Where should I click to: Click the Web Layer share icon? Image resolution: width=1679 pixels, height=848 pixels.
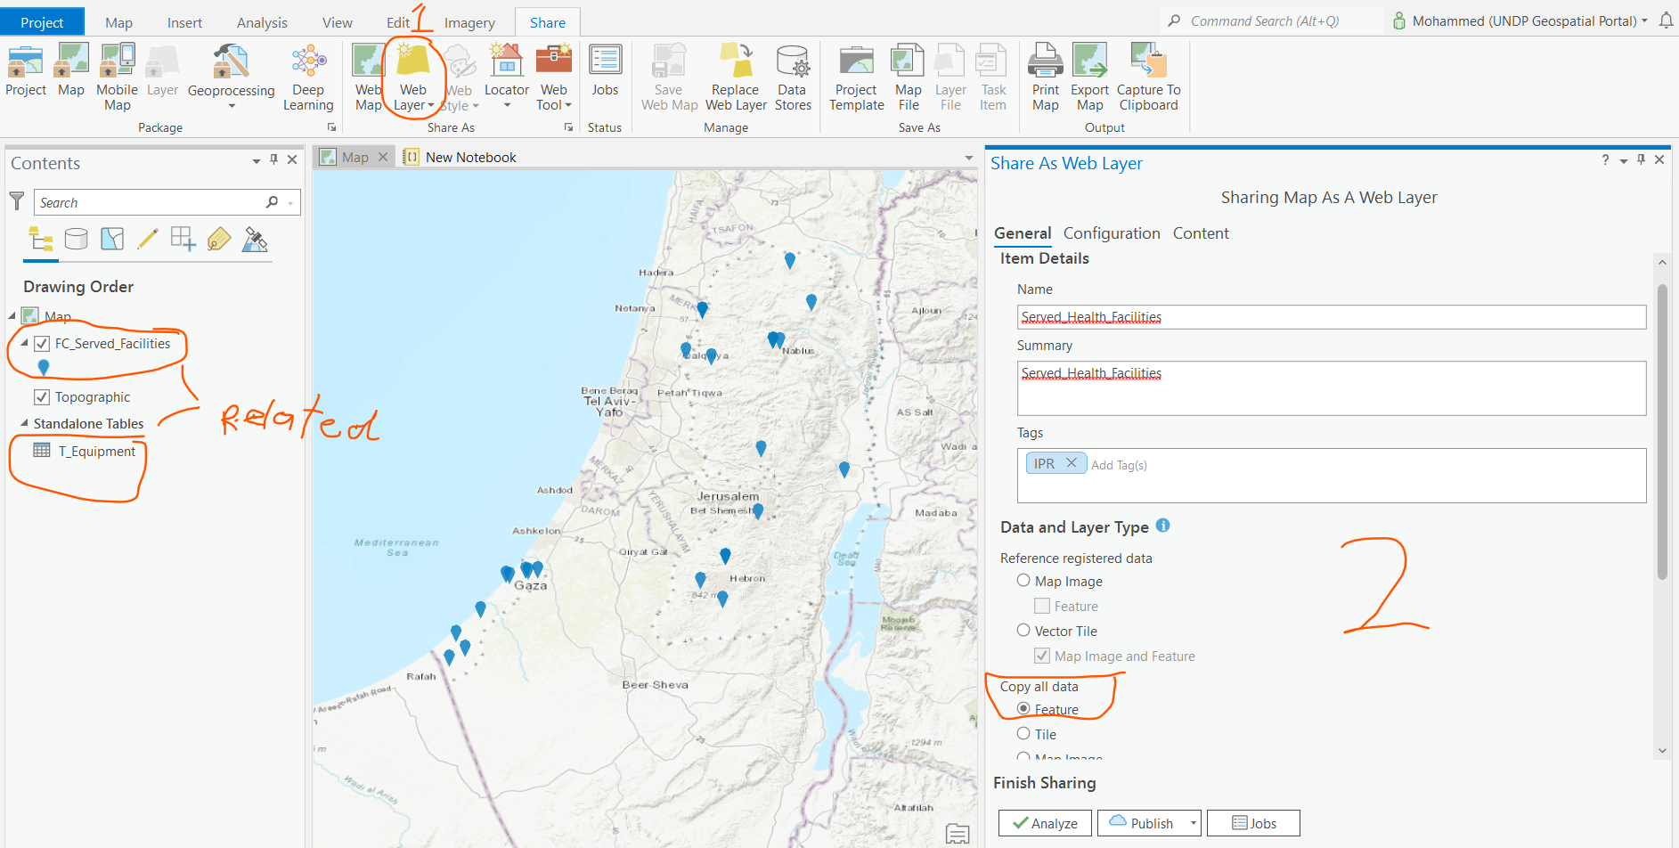point(413,61)
